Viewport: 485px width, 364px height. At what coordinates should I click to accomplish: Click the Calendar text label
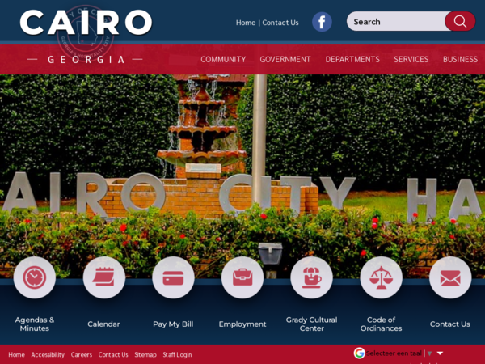(103, 324)
